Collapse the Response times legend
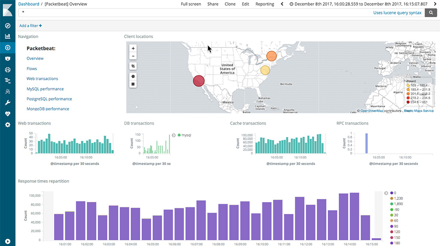This screenshot has width=440, height=246. point(386,193)
